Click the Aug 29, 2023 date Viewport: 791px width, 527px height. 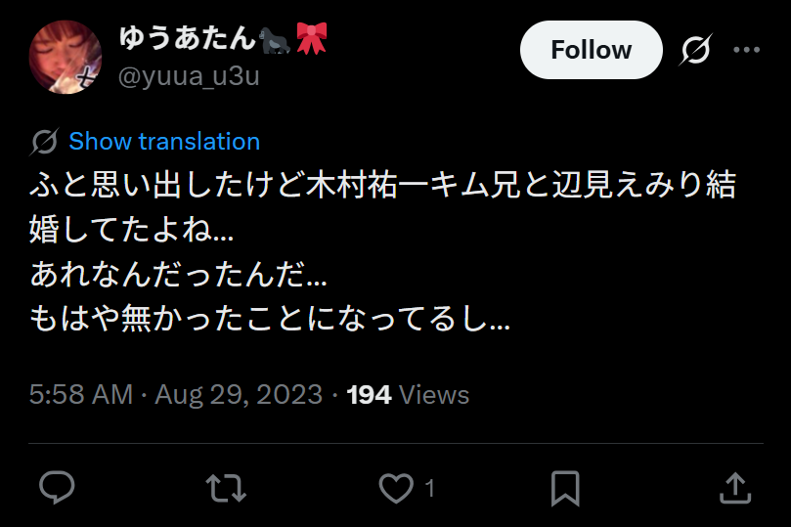pyautogui.click(x=239, y=395)
